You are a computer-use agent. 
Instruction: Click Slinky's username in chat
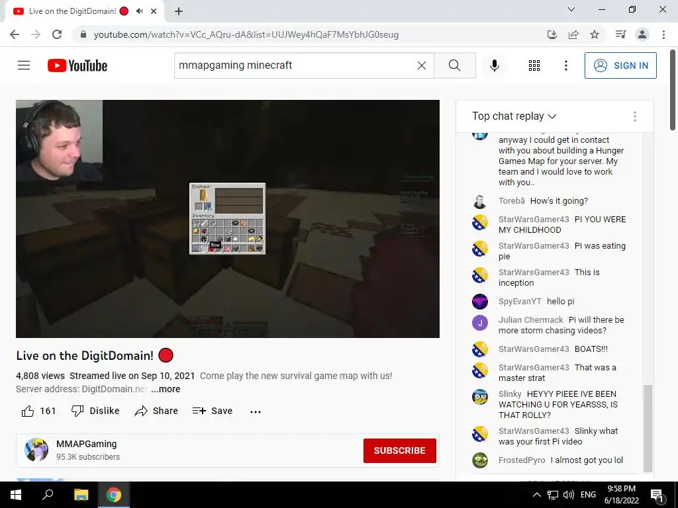(x=510, y=394)
